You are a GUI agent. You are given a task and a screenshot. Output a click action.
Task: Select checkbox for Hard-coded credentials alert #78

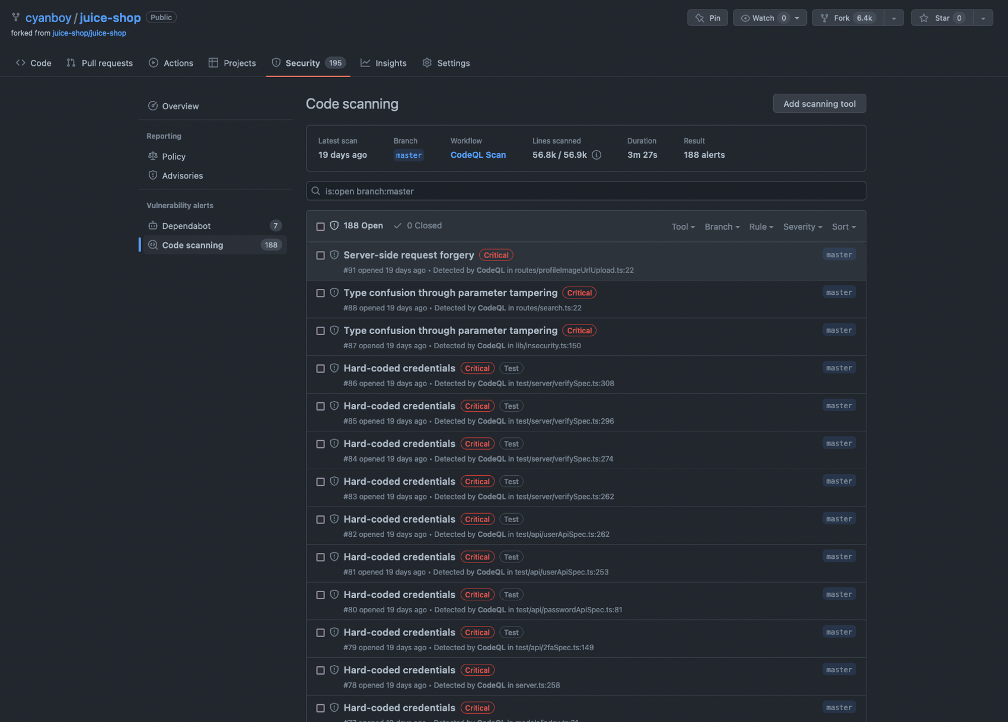pyautogui.click(x=320, y=670)
